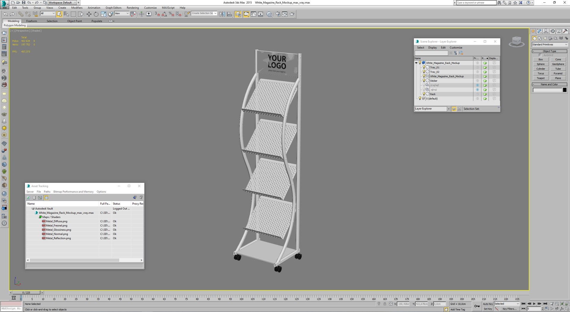Open the Workspace: Default dropdown
570x312 pixels.
pos(62,3)
